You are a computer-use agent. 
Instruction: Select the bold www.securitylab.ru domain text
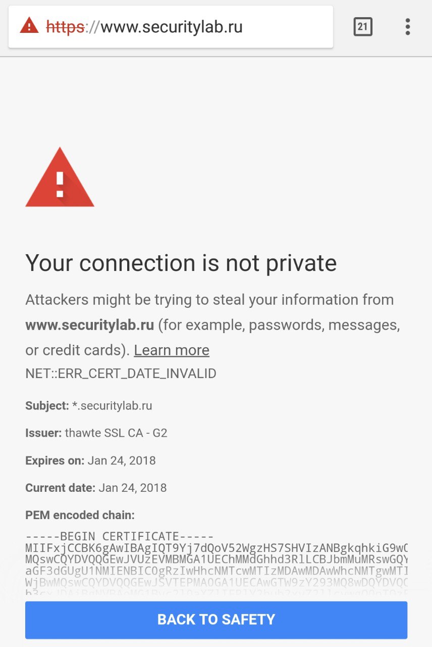click(89, 325)
